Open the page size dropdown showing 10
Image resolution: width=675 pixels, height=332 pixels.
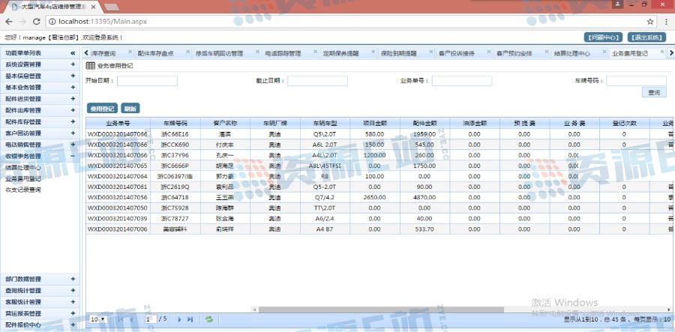(x=97, y=319)
